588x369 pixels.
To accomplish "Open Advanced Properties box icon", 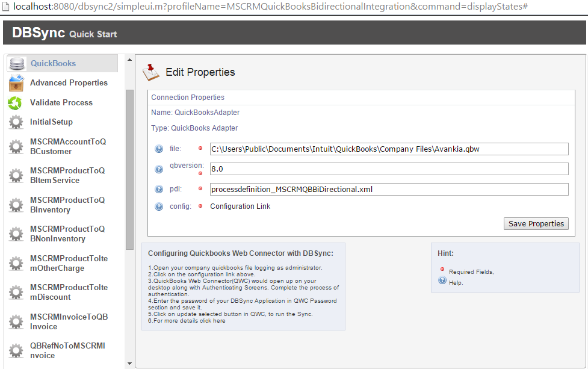I will tap(16, 83).
